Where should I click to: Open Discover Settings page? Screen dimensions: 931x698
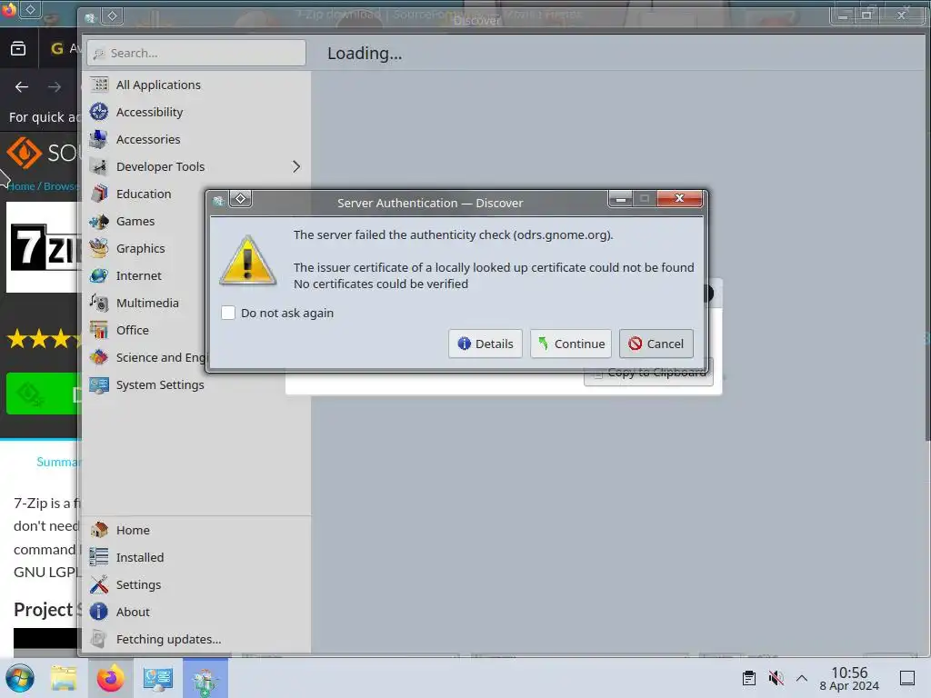click(196, 584)
